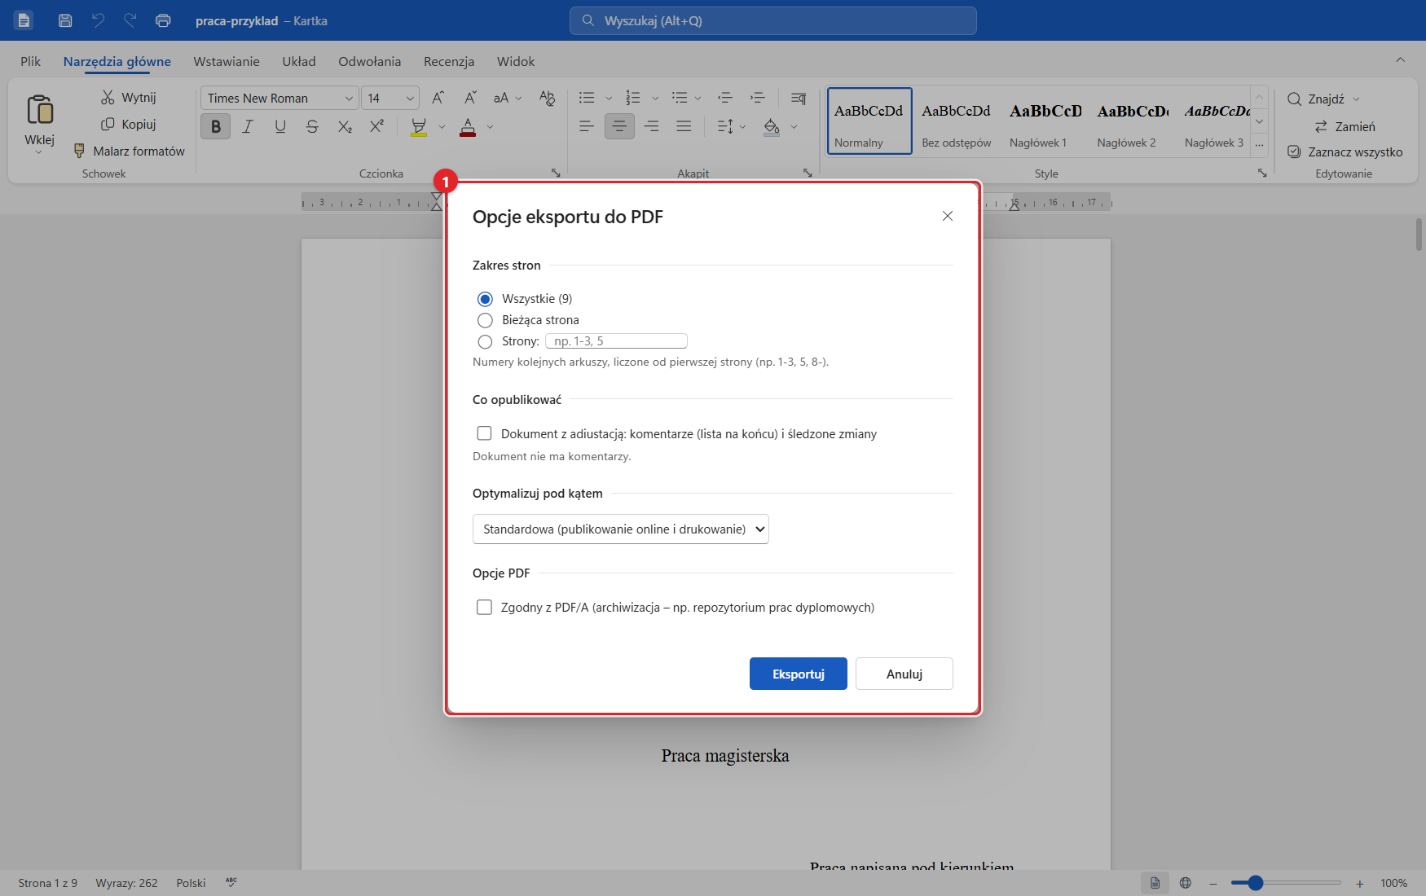The image size is (1426, 896).
Task: Click Malarz formatów format painter
Action: (x=130, y=151)
